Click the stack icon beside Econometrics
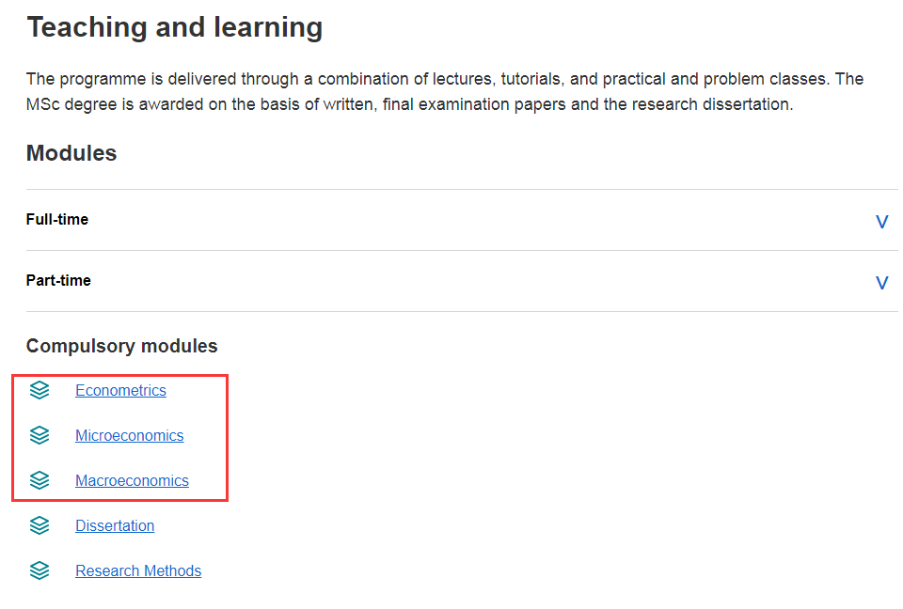The width and height of the screenshot is (903, 609). [40, 390]
